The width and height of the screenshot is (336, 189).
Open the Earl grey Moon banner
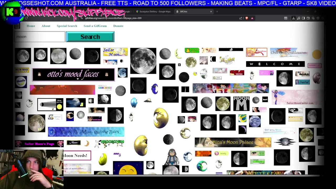280,131
